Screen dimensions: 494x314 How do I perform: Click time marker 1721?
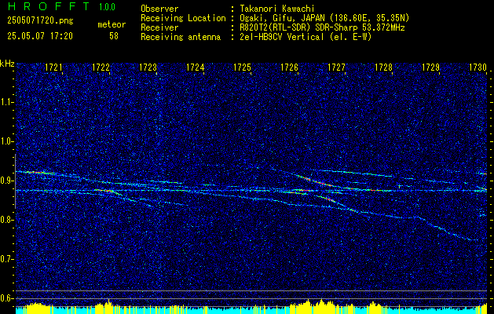pyautogui.click(x=53, y=67)
